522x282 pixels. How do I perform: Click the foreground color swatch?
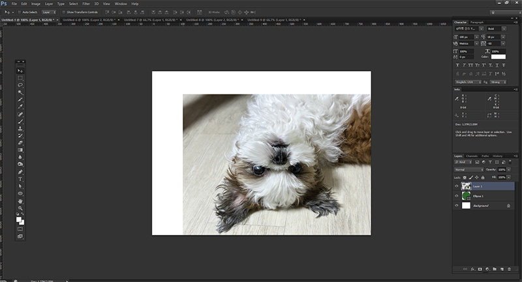coord(19,219)
